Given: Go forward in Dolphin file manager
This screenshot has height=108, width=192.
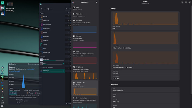Looking at the screenshot, I should (45, 9).
